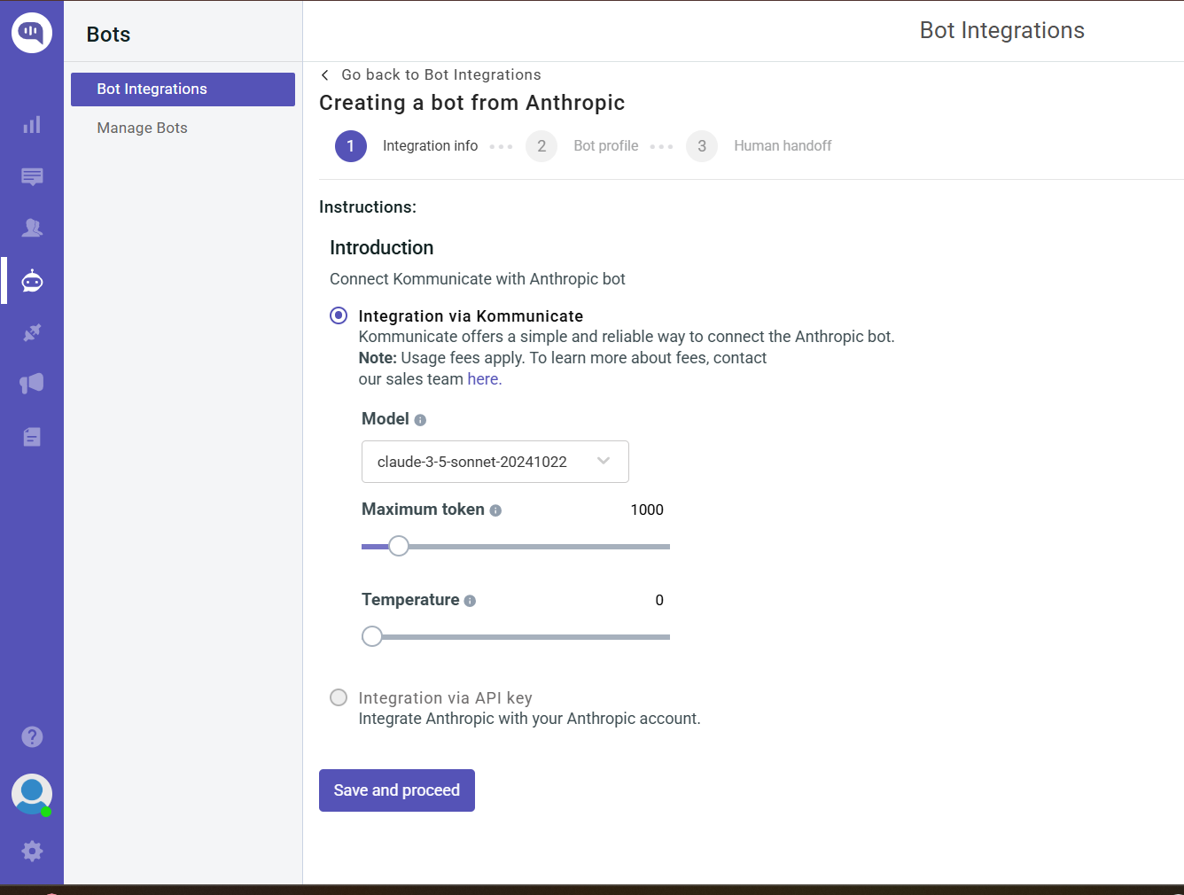Screen dimensions: 1184x895
Task: Open the campaigns megaphone icon
Action: pyautogui.click(x=32, y=384)
